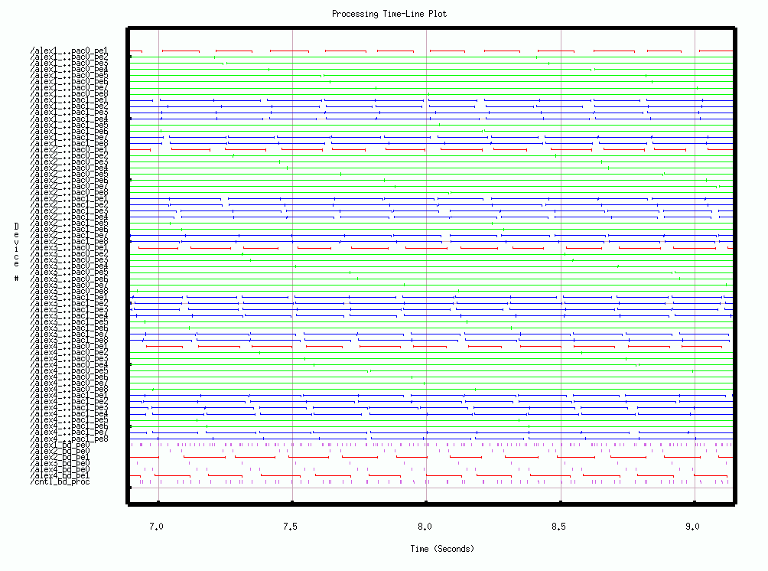Click the 8.5 tick mark on the bottom axis
The image size is (768, 571).
tap(561, 502)
